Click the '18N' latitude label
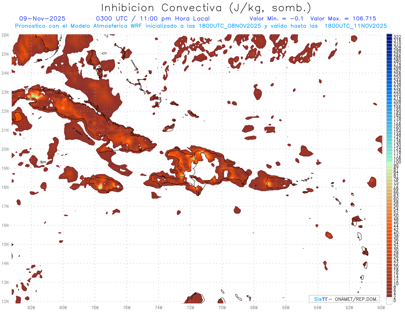405x312 pixels. pyautogui.click(x=5, y=187)
